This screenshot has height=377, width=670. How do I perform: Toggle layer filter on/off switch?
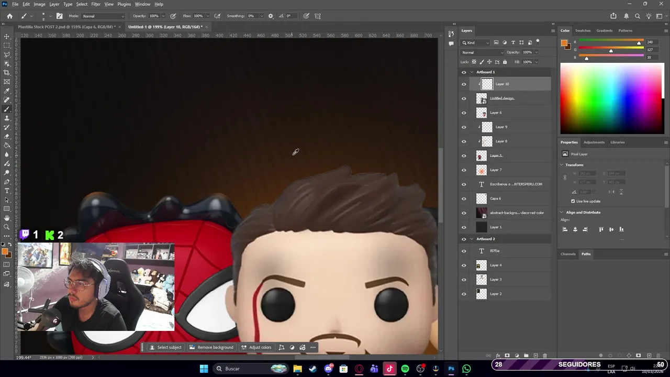point(539,42)
